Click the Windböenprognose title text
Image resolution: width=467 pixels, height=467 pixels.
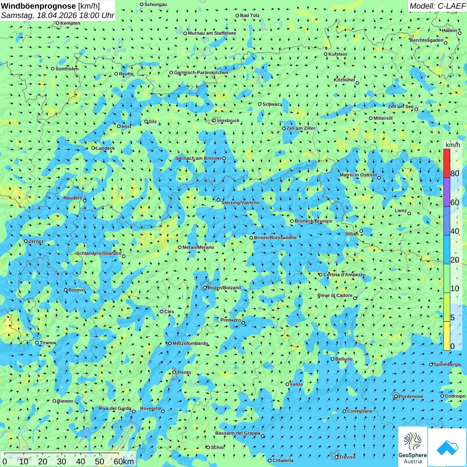pos(39,6)
